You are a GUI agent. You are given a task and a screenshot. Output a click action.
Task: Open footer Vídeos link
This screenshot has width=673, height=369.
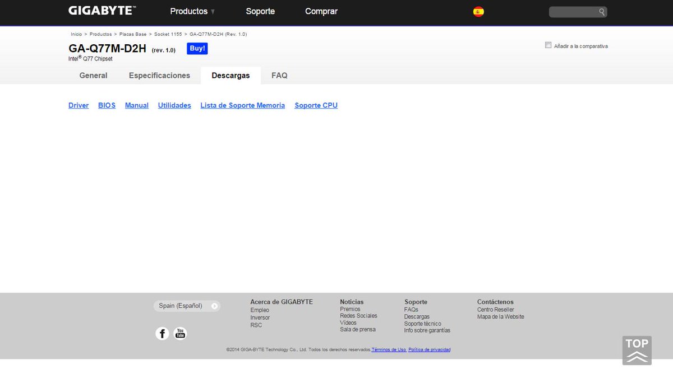(x=348, y=323)
